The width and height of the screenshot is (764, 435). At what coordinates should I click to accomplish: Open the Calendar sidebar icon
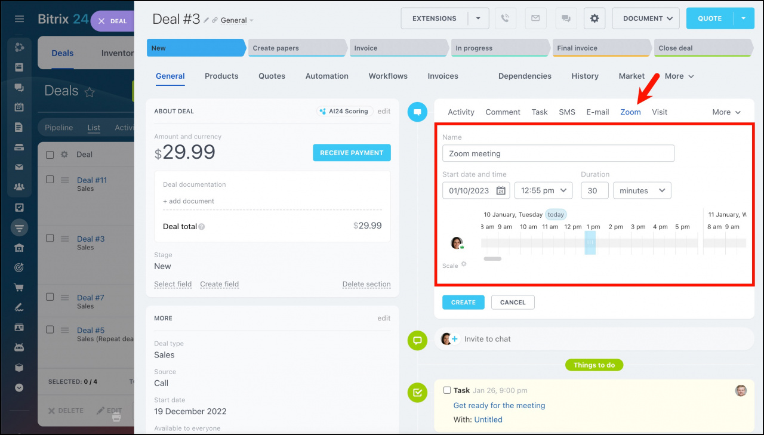point(19,107)
